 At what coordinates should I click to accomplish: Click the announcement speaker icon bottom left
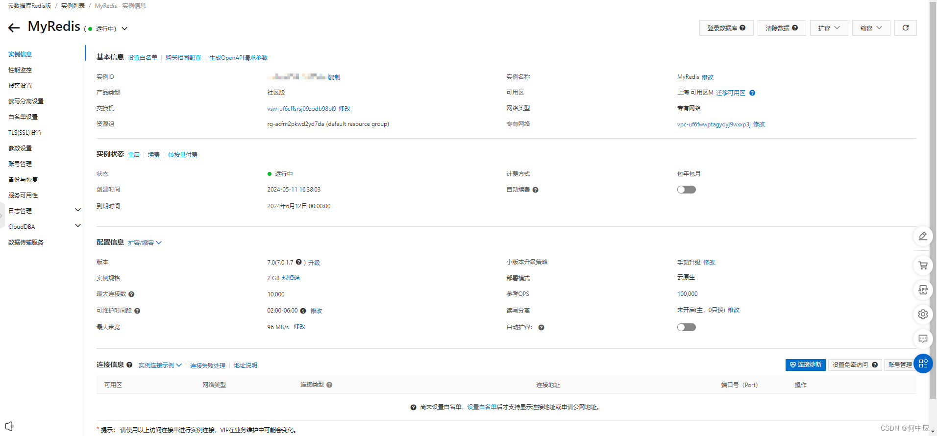9,426
